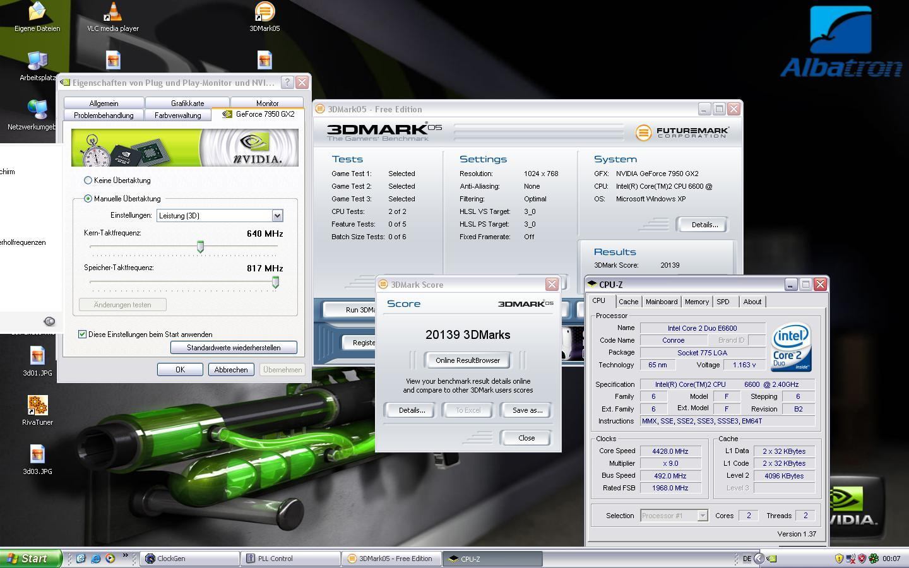Open 3DMark05 desktop shortcut

264,17
